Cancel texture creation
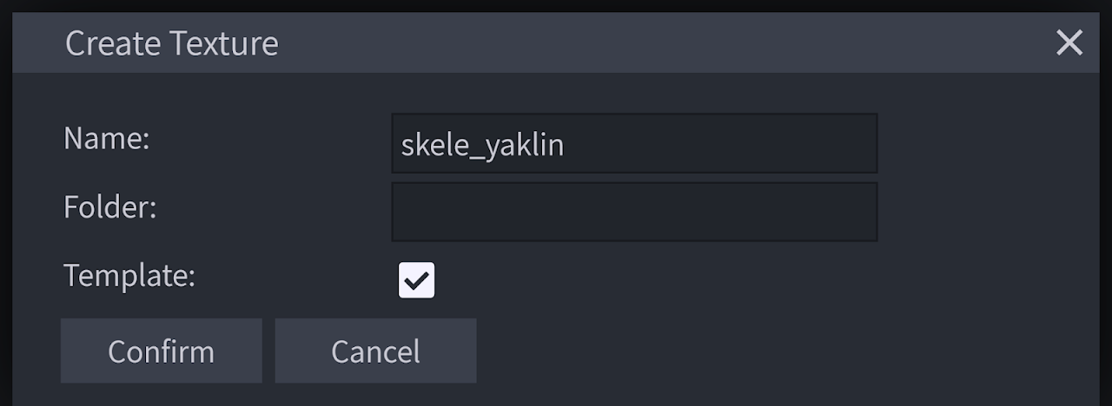Viewport: 1112px width, 406px height. (375, 350)
